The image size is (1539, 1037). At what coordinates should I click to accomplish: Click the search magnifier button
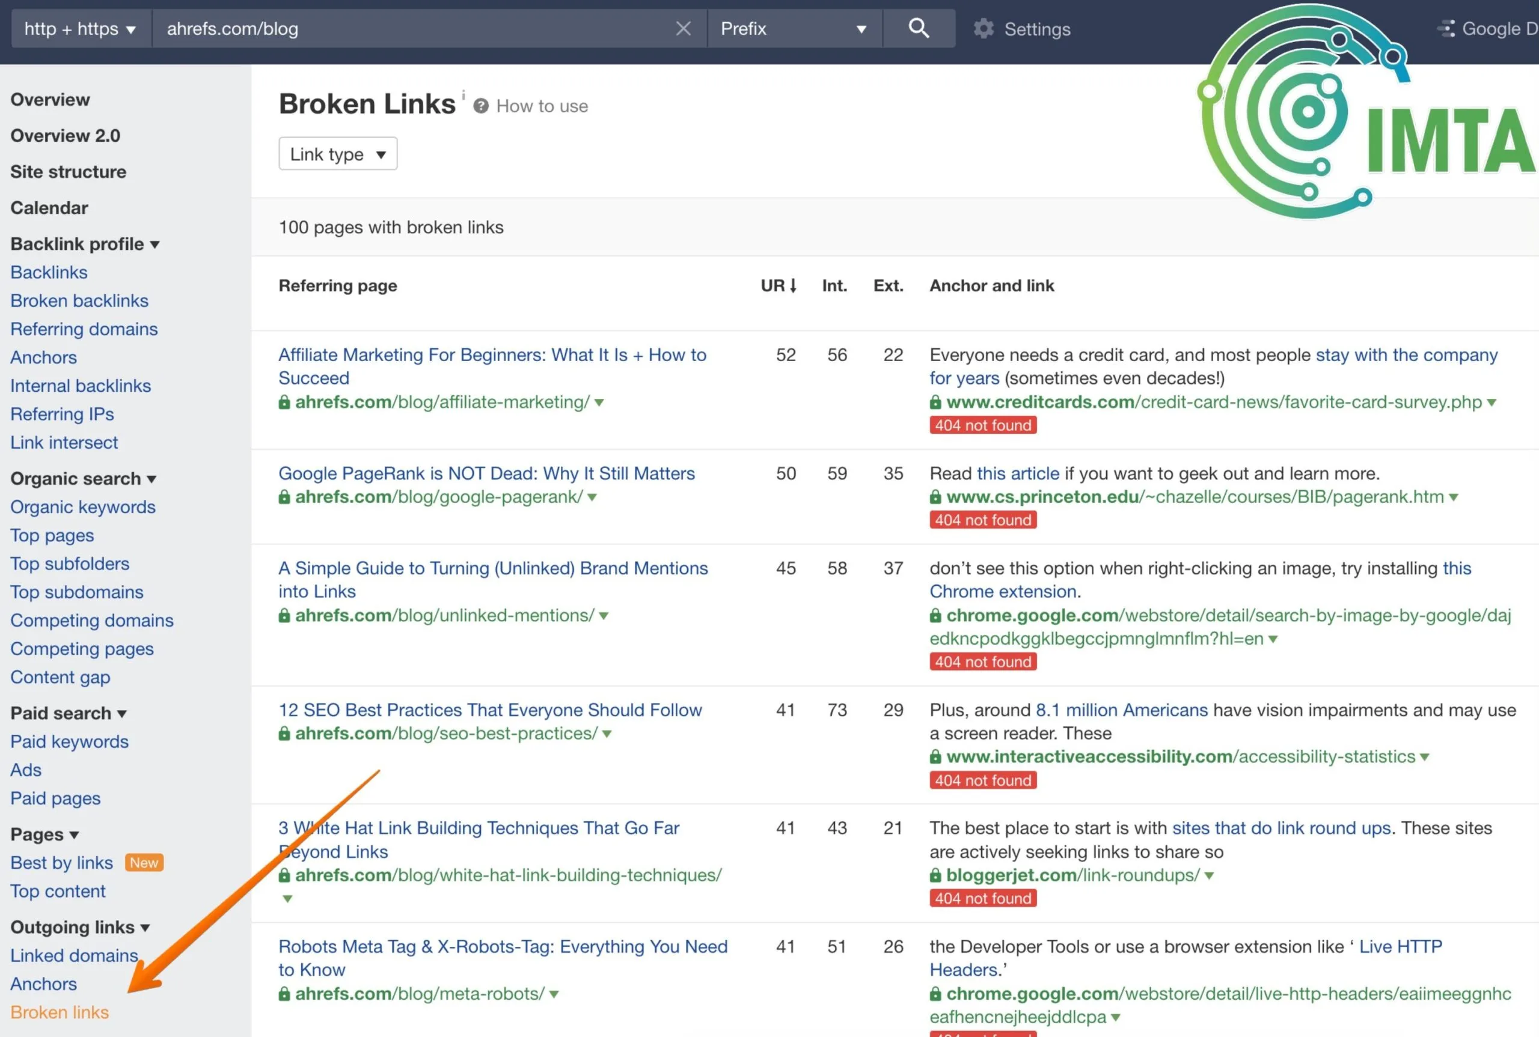tap(919, 28)
